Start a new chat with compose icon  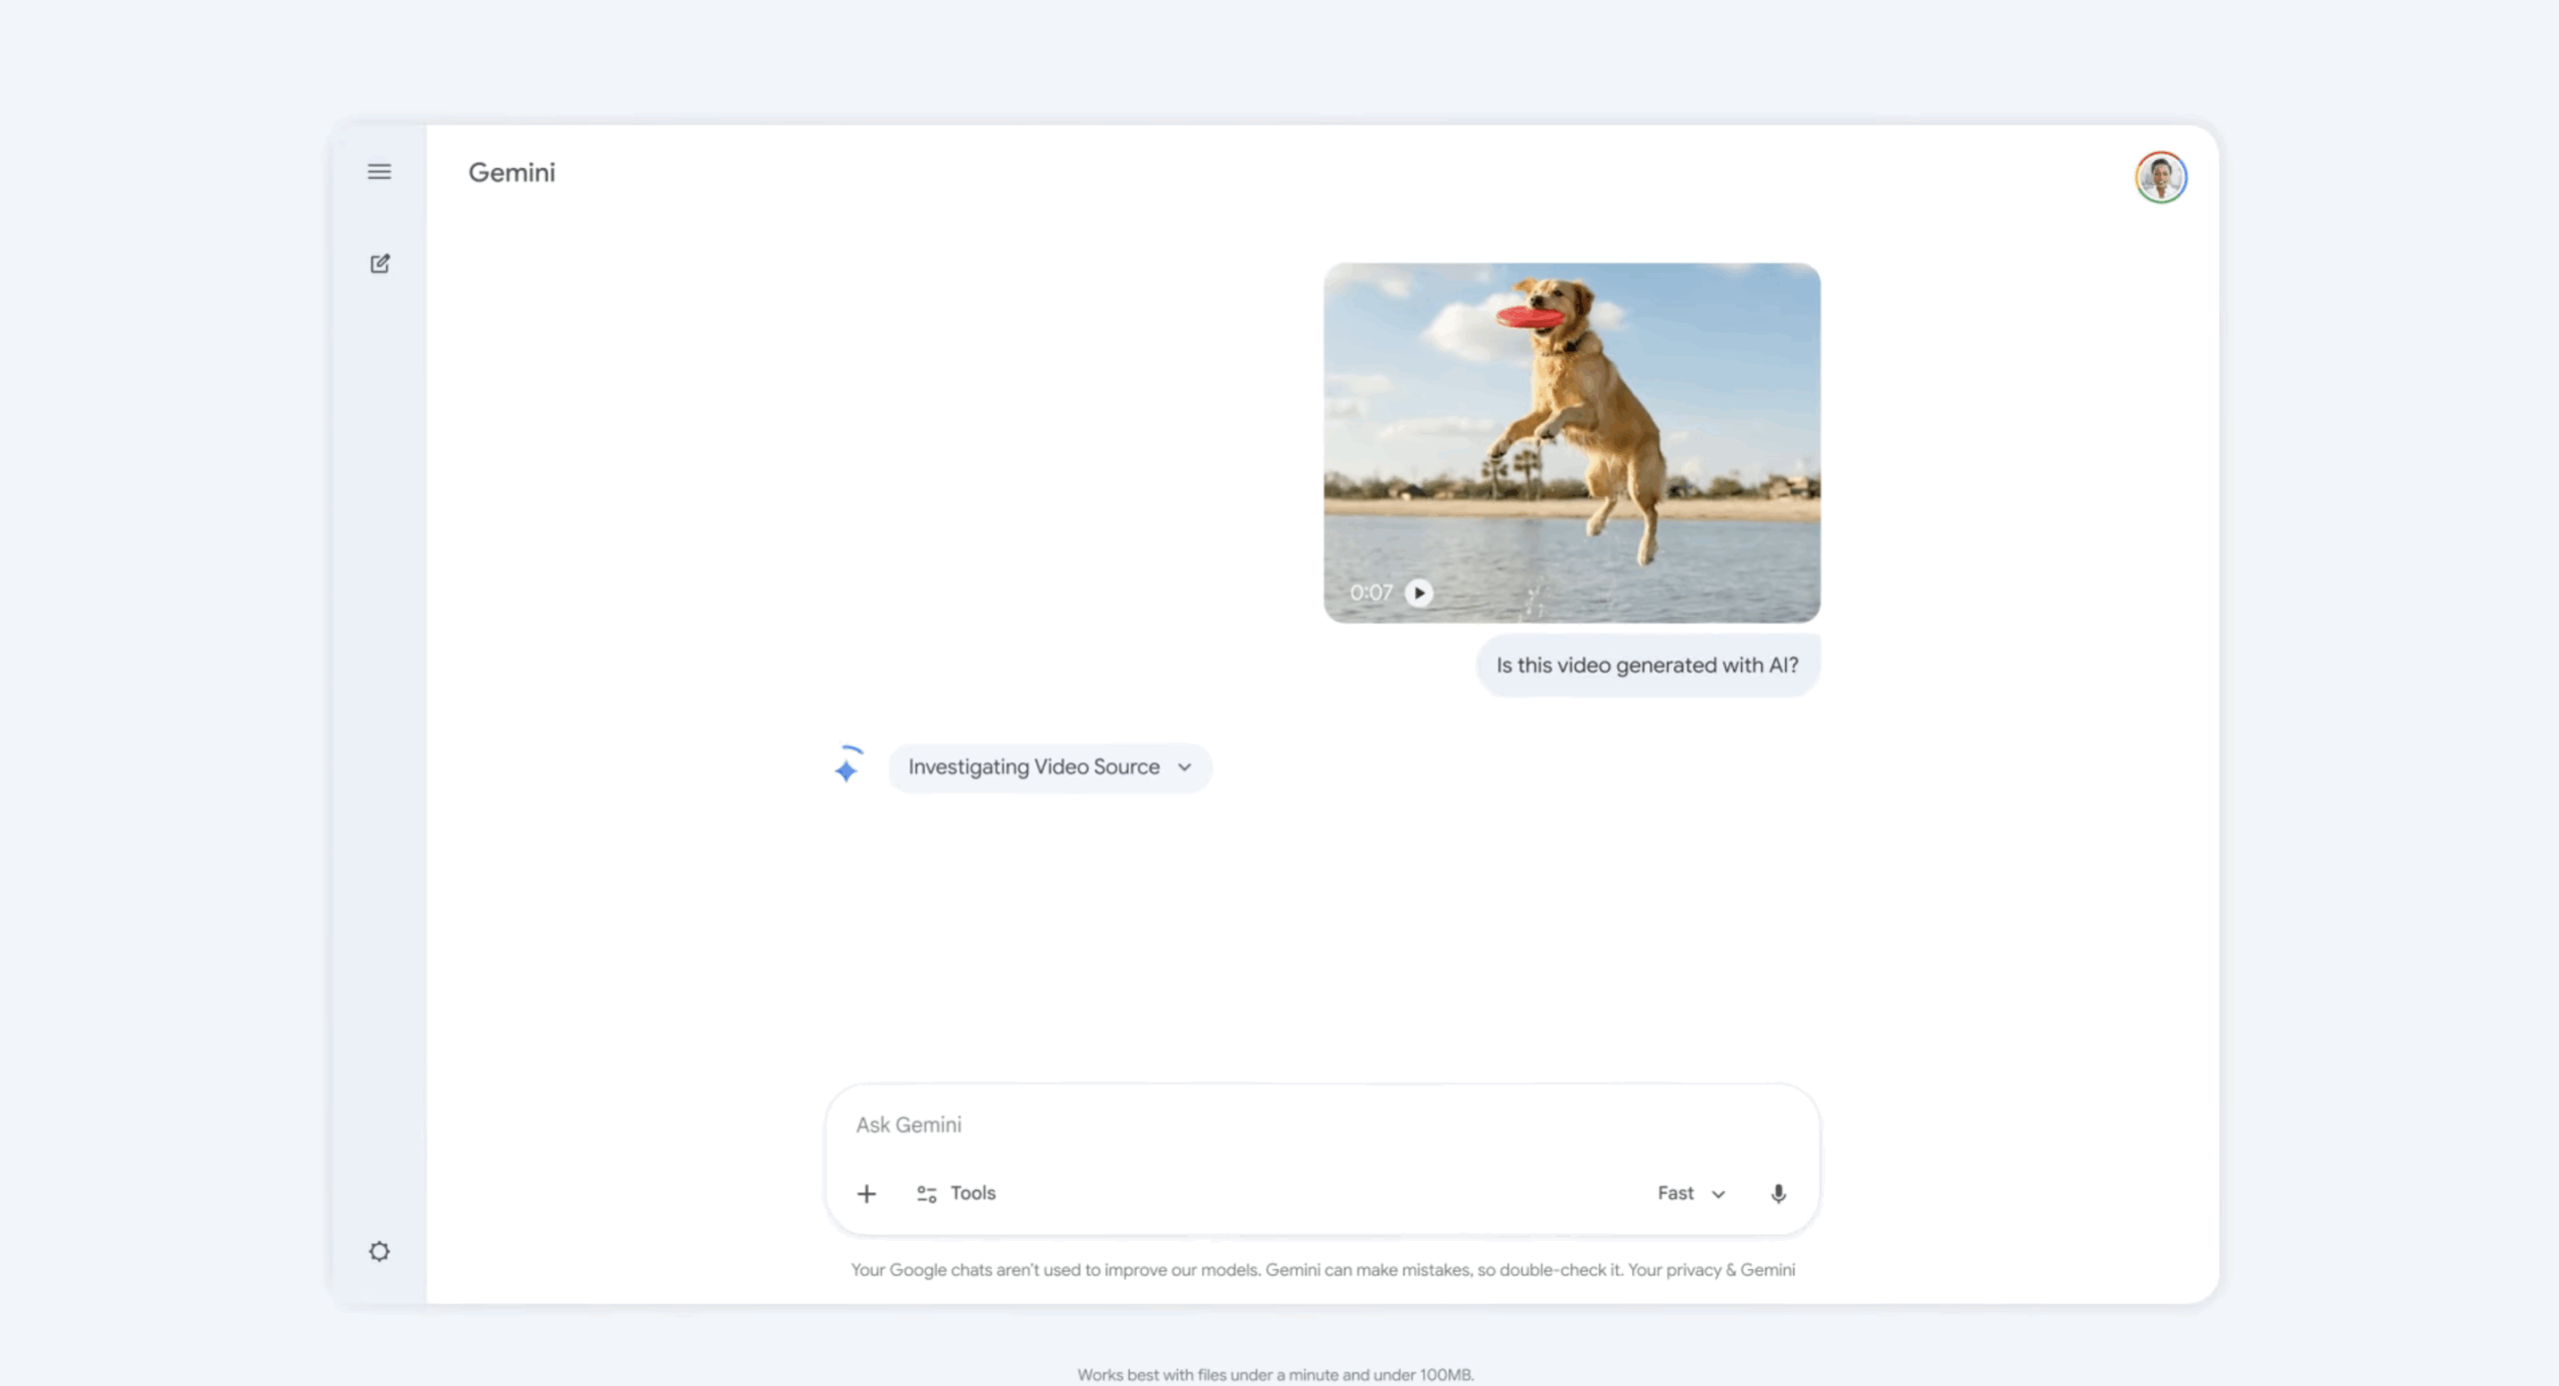coord(380,264)
